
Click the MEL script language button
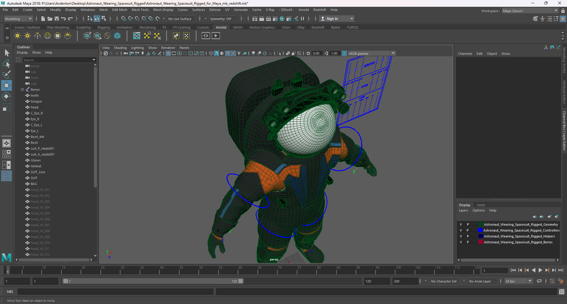click(10, 292)
